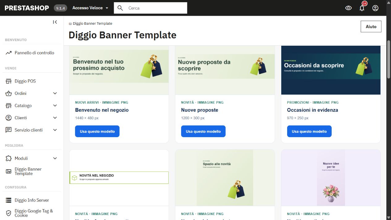Click the search magnifier icon

pyautogui.click(x=120, y=8)
